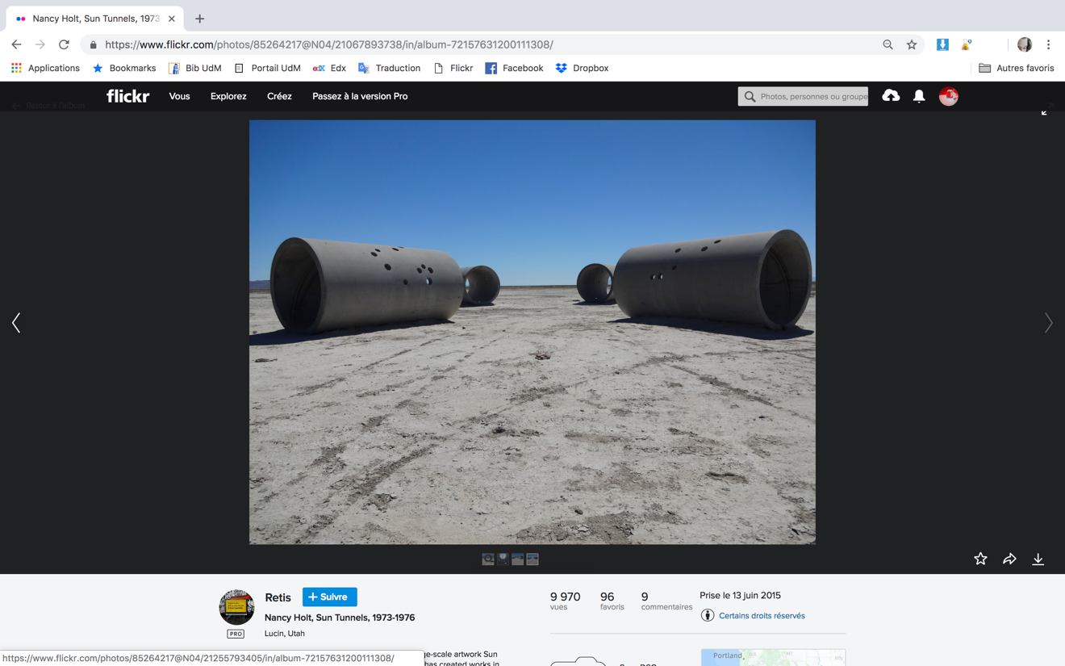Click the Retis profile avatar
This screenshot has width=1065, height=666.
pyautogui.click(x=236, y=607)
